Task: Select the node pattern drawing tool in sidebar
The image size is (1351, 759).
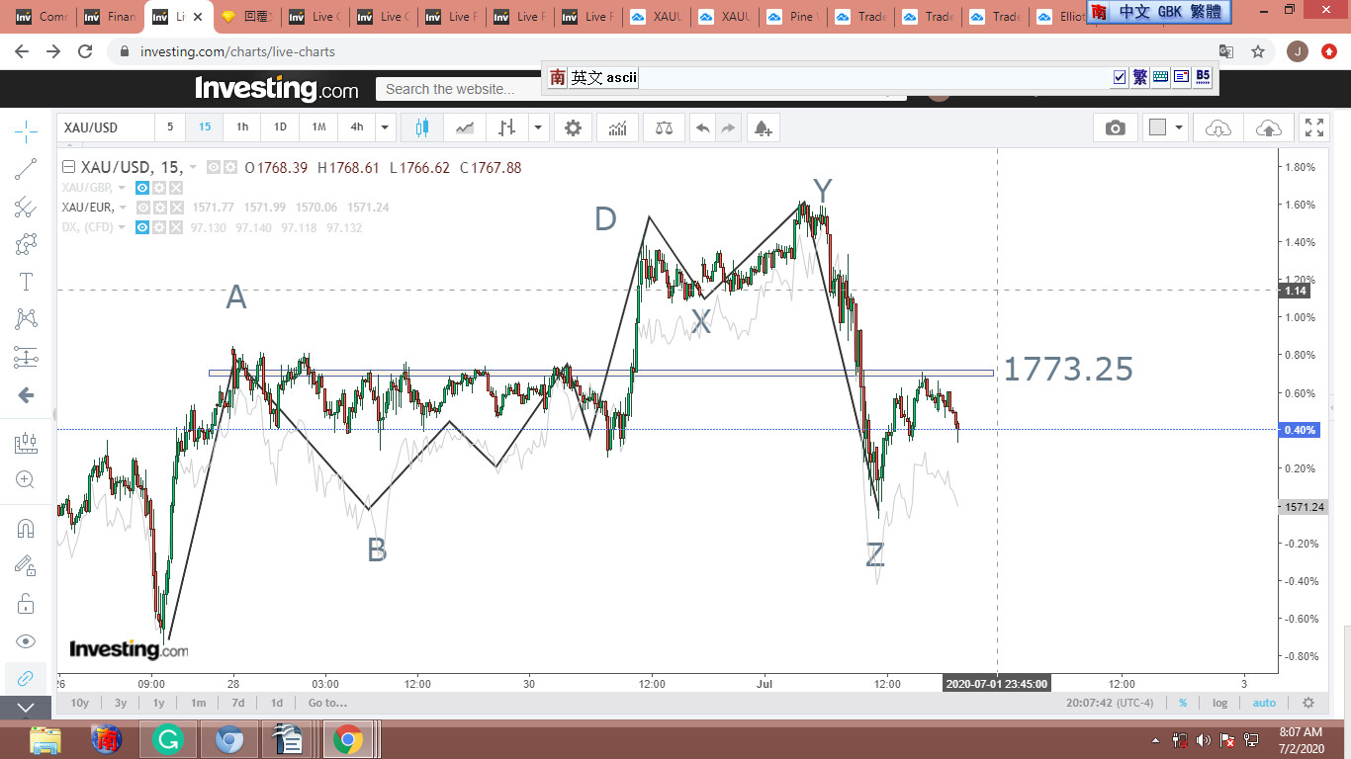Action: [27, 244]
